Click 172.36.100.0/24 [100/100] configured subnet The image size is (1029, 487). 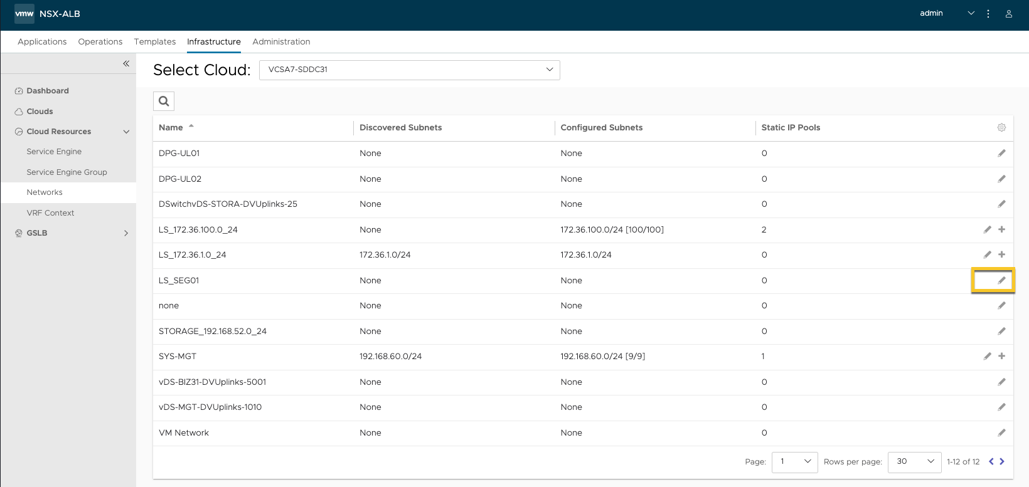click(x=612, y=229)
